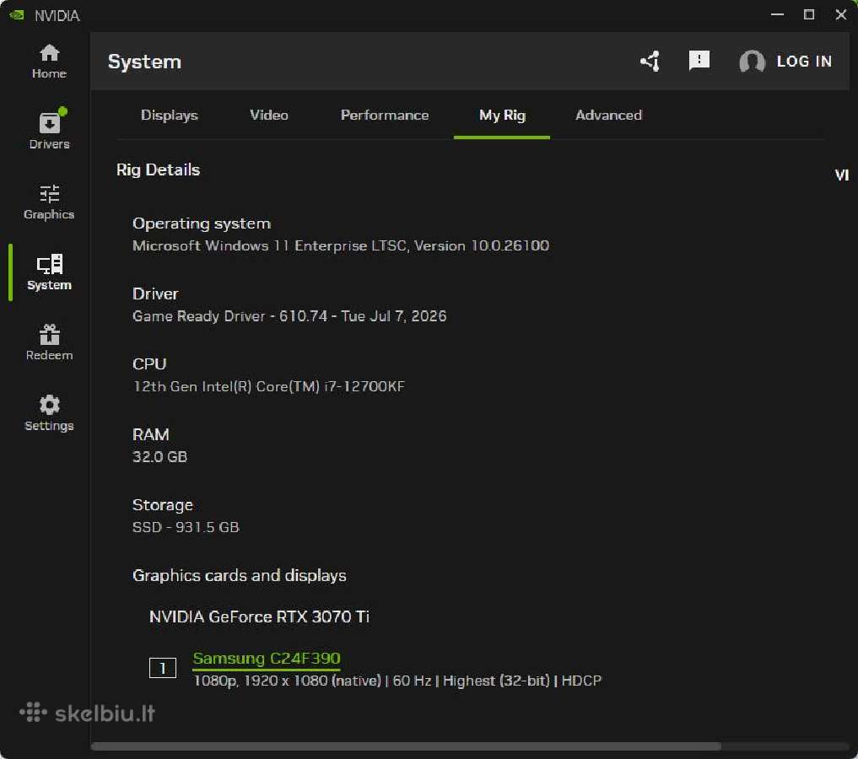Click the NVIDIA GeForce RTX 3070 Ti text
858x759 pixels.
tap(259, 616)
